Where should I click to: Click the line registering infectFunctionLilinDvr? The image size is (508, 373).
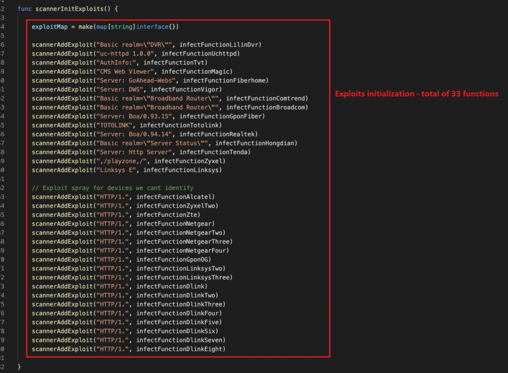146,45
